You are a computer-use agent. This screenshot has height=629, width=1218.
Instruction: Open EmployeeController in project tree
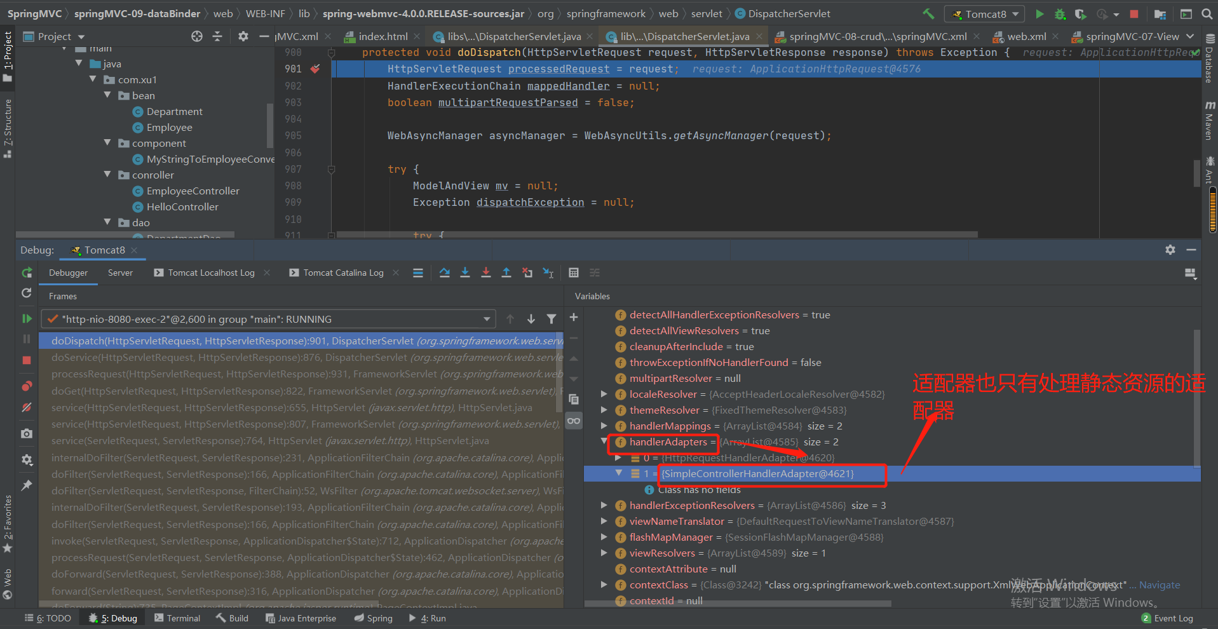tap(193, 191)
